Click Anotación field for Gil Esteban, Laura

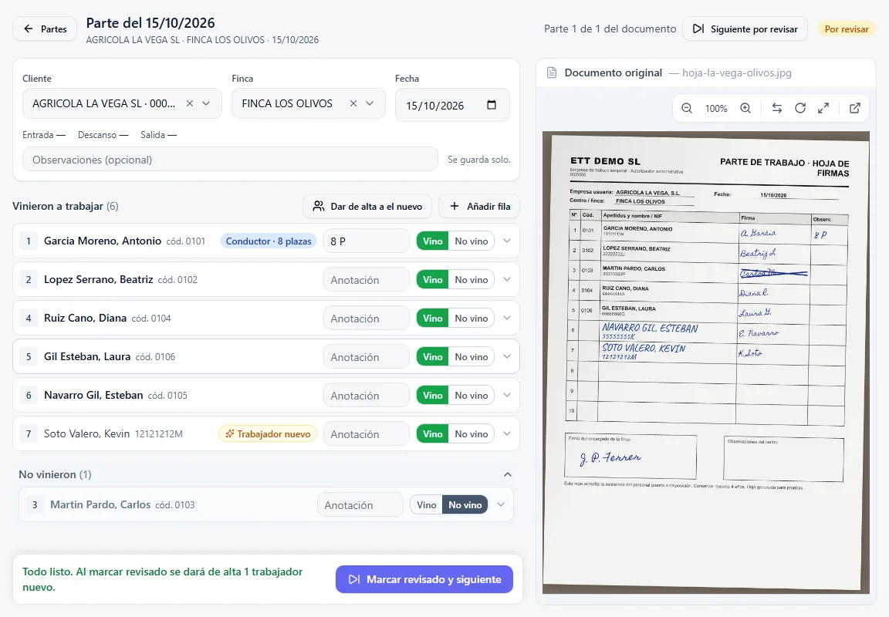point(367,356)
